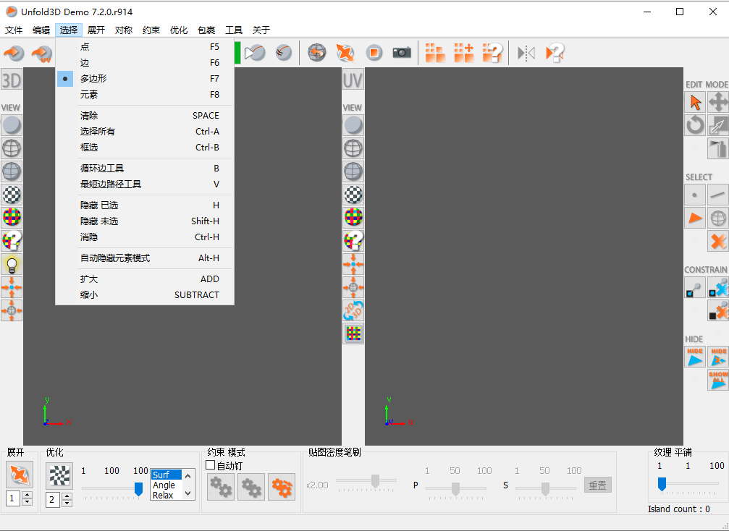Click 最短边路径工具 menu entry

pos(145,184)
